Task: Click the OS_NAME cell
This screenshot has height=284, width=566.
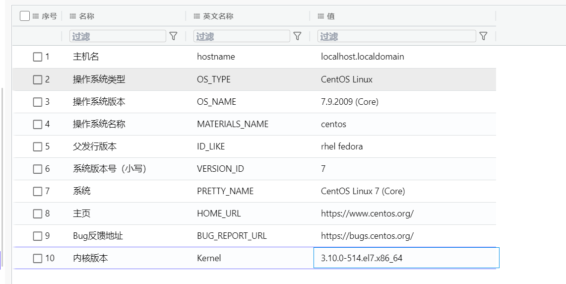Action: click(x=217, y=102)
